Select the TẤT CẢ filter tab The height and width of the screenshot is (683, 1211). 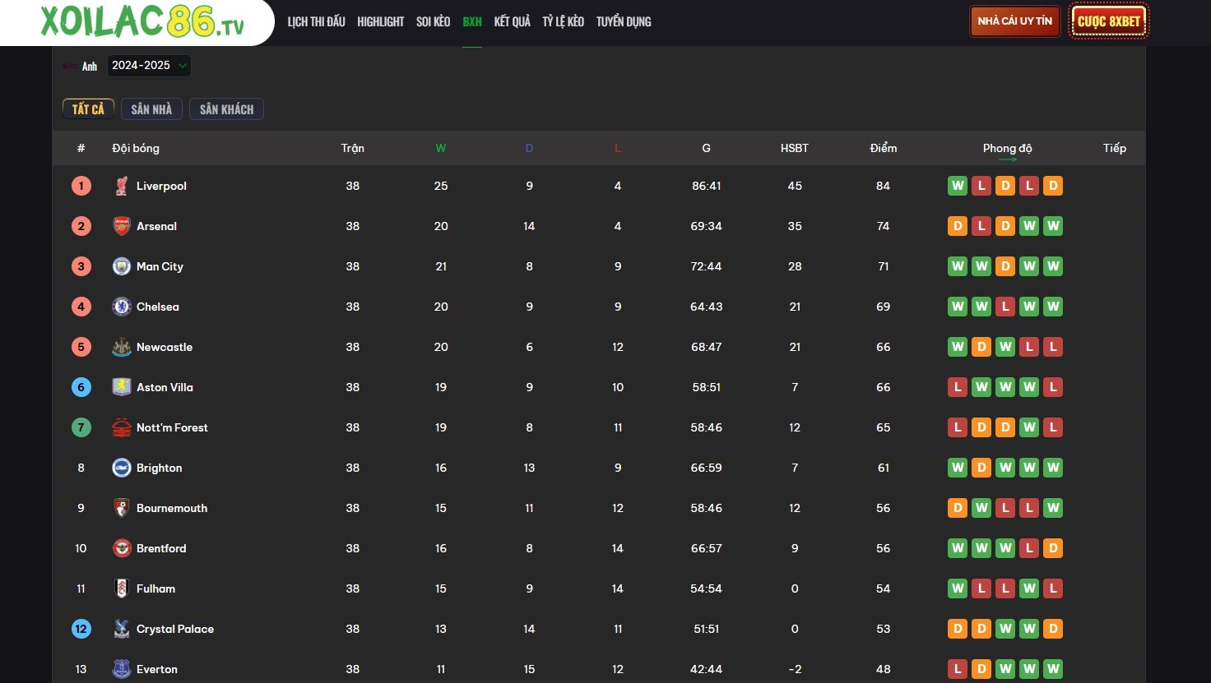click(88, 109)
